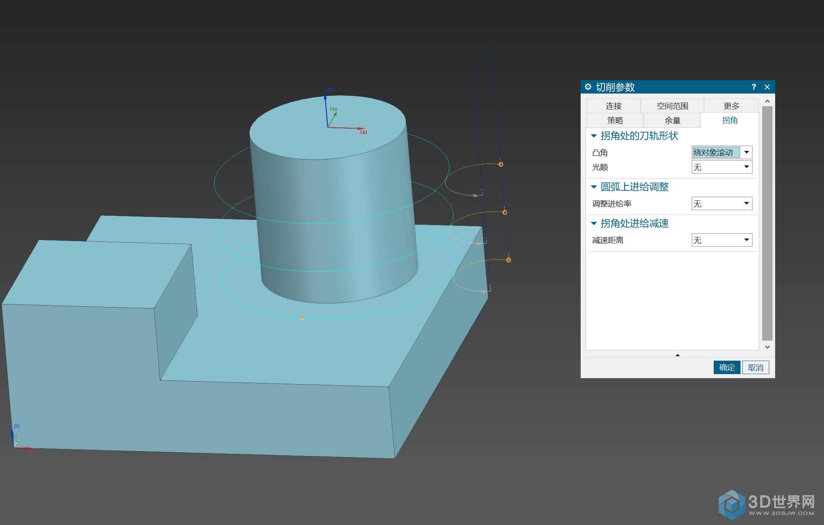Open the 减速距离 dropdown
Image resolution: width=824 pixels, height=525 pixels.
pyautogui.click(x=722, y=240)
